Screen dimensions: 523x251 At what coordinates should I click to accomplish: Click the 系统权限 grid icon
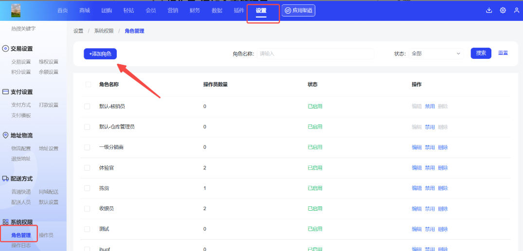[x=6, y=222]
